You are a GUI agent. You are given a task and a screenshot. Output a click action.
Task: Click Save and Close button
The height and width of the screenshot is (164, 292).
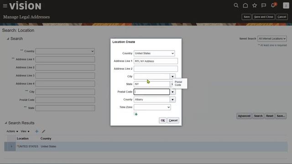264,17
